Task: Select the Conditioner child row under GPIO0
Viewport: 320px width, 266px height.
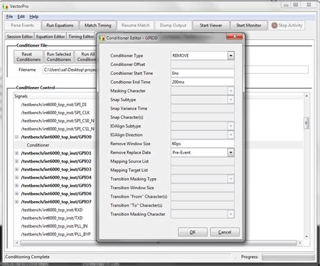Action: click(38, 145)
